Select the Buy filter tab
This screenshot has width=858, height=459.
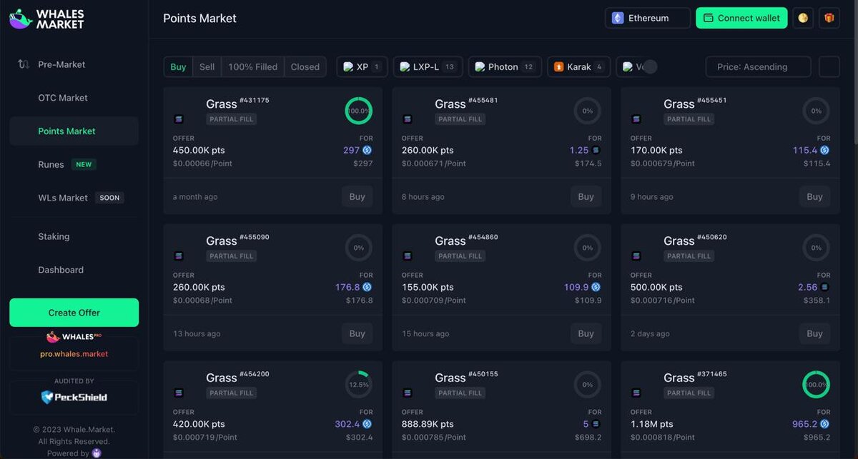coord(178,66)
